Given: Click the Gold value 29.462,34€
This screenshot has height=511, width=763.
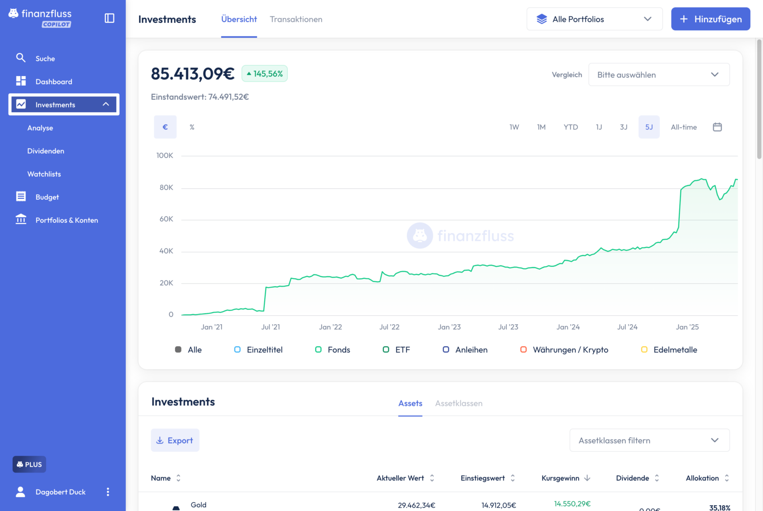Looking at the screenshot, I should coord(416,505).
